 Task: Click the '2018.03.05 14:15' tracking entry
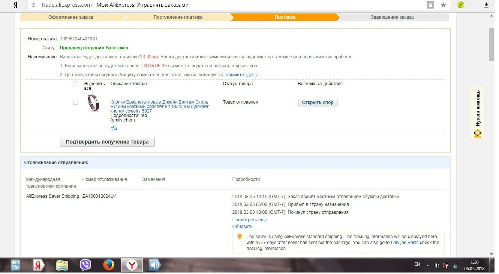pyautogui.click(x=315, y=197)
